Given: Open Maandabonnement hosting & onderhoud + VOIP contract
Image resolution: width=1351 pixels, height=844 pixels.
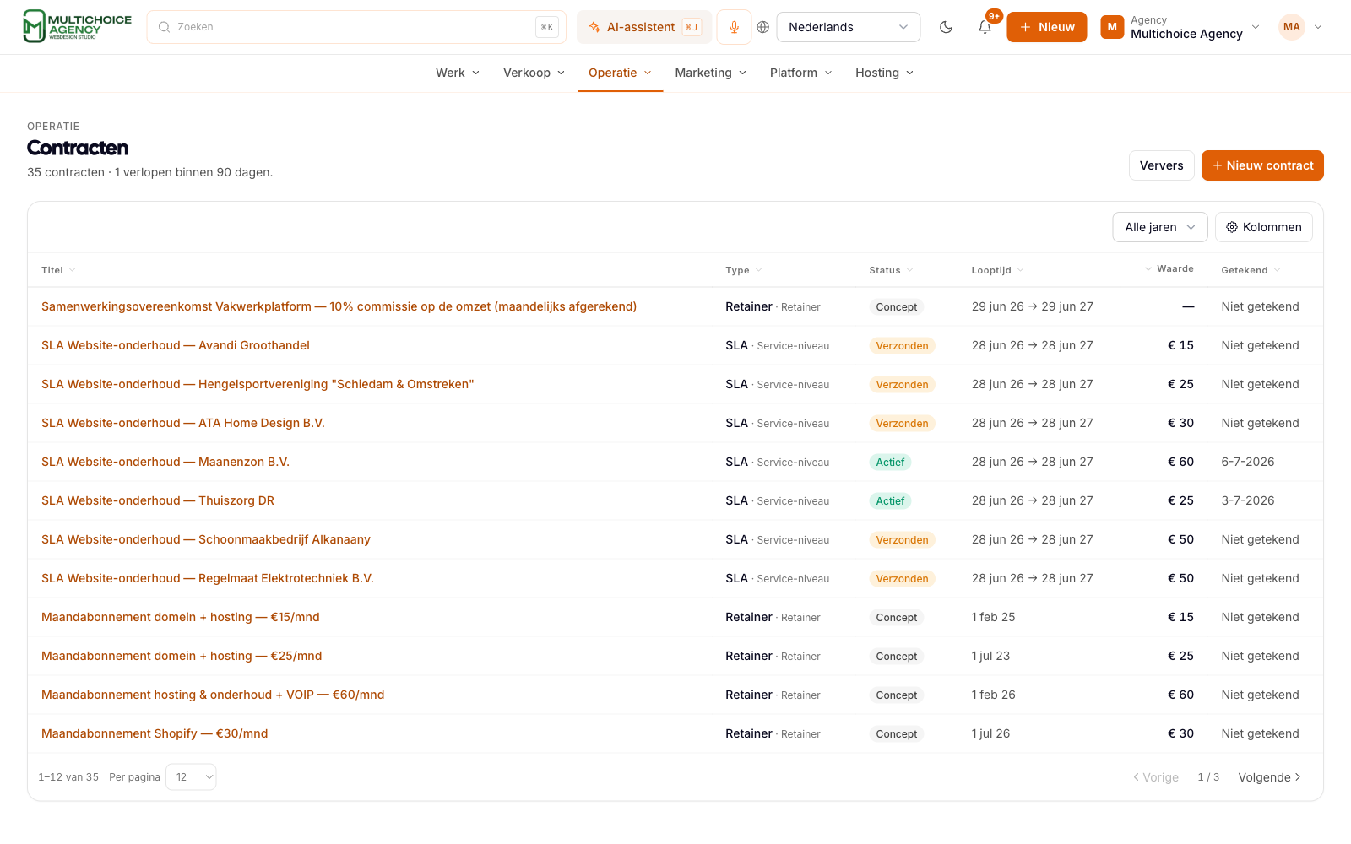Looking at the screenshot, I should coord(213,695).
